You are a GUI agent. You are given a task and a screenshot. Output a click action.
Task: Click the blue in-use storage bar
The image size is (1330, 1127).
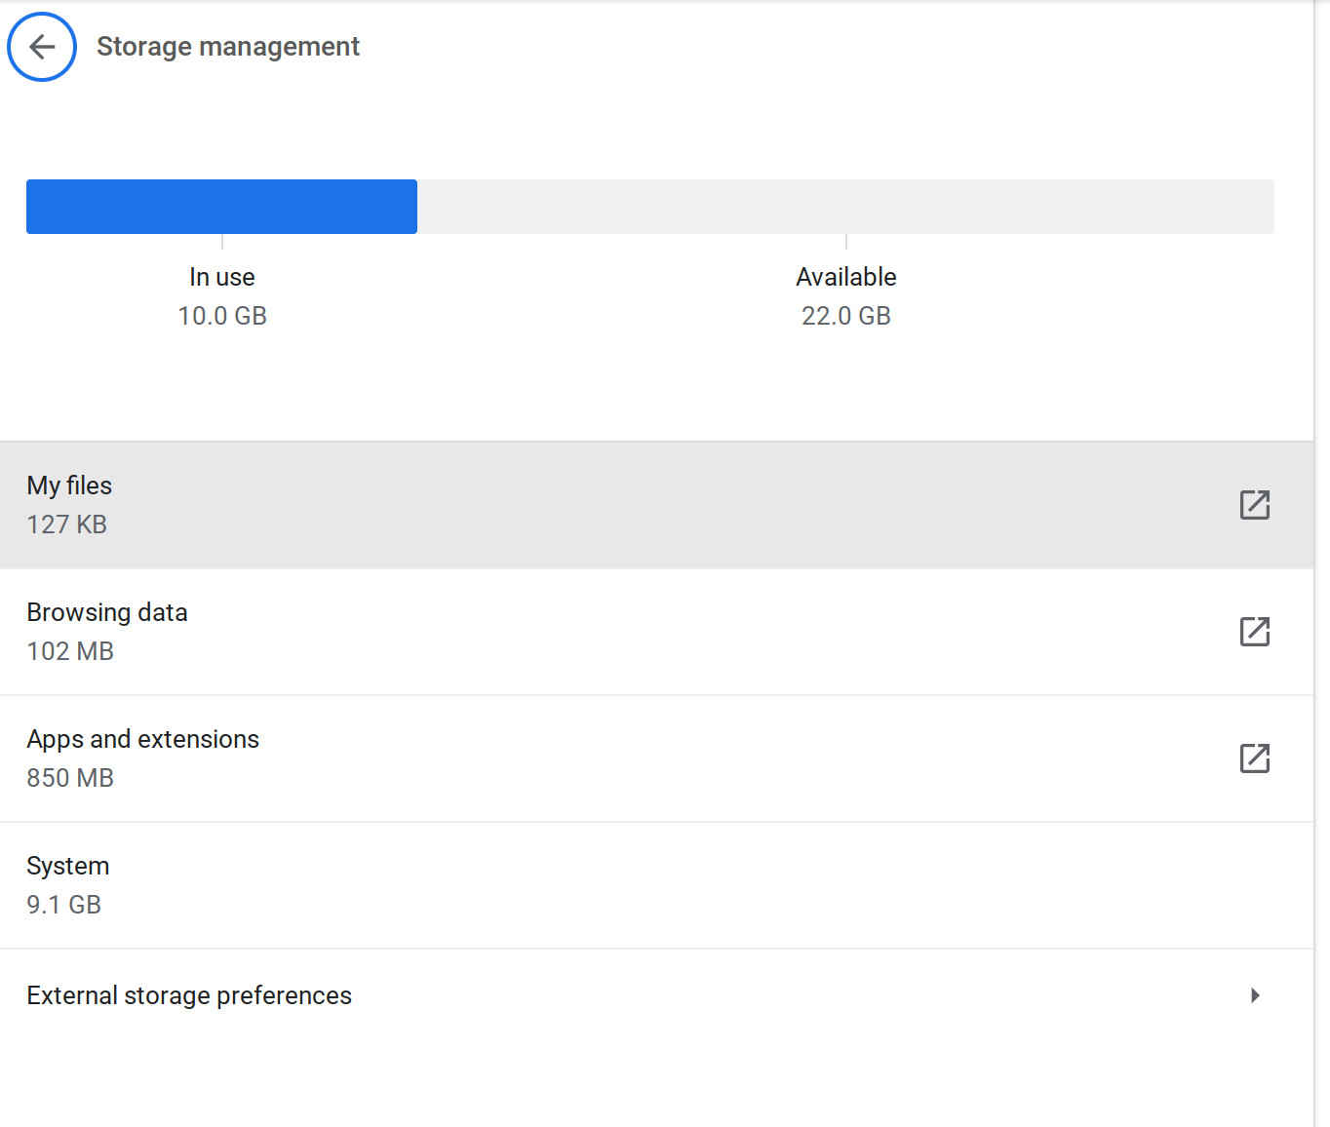(x=221, y=207)
